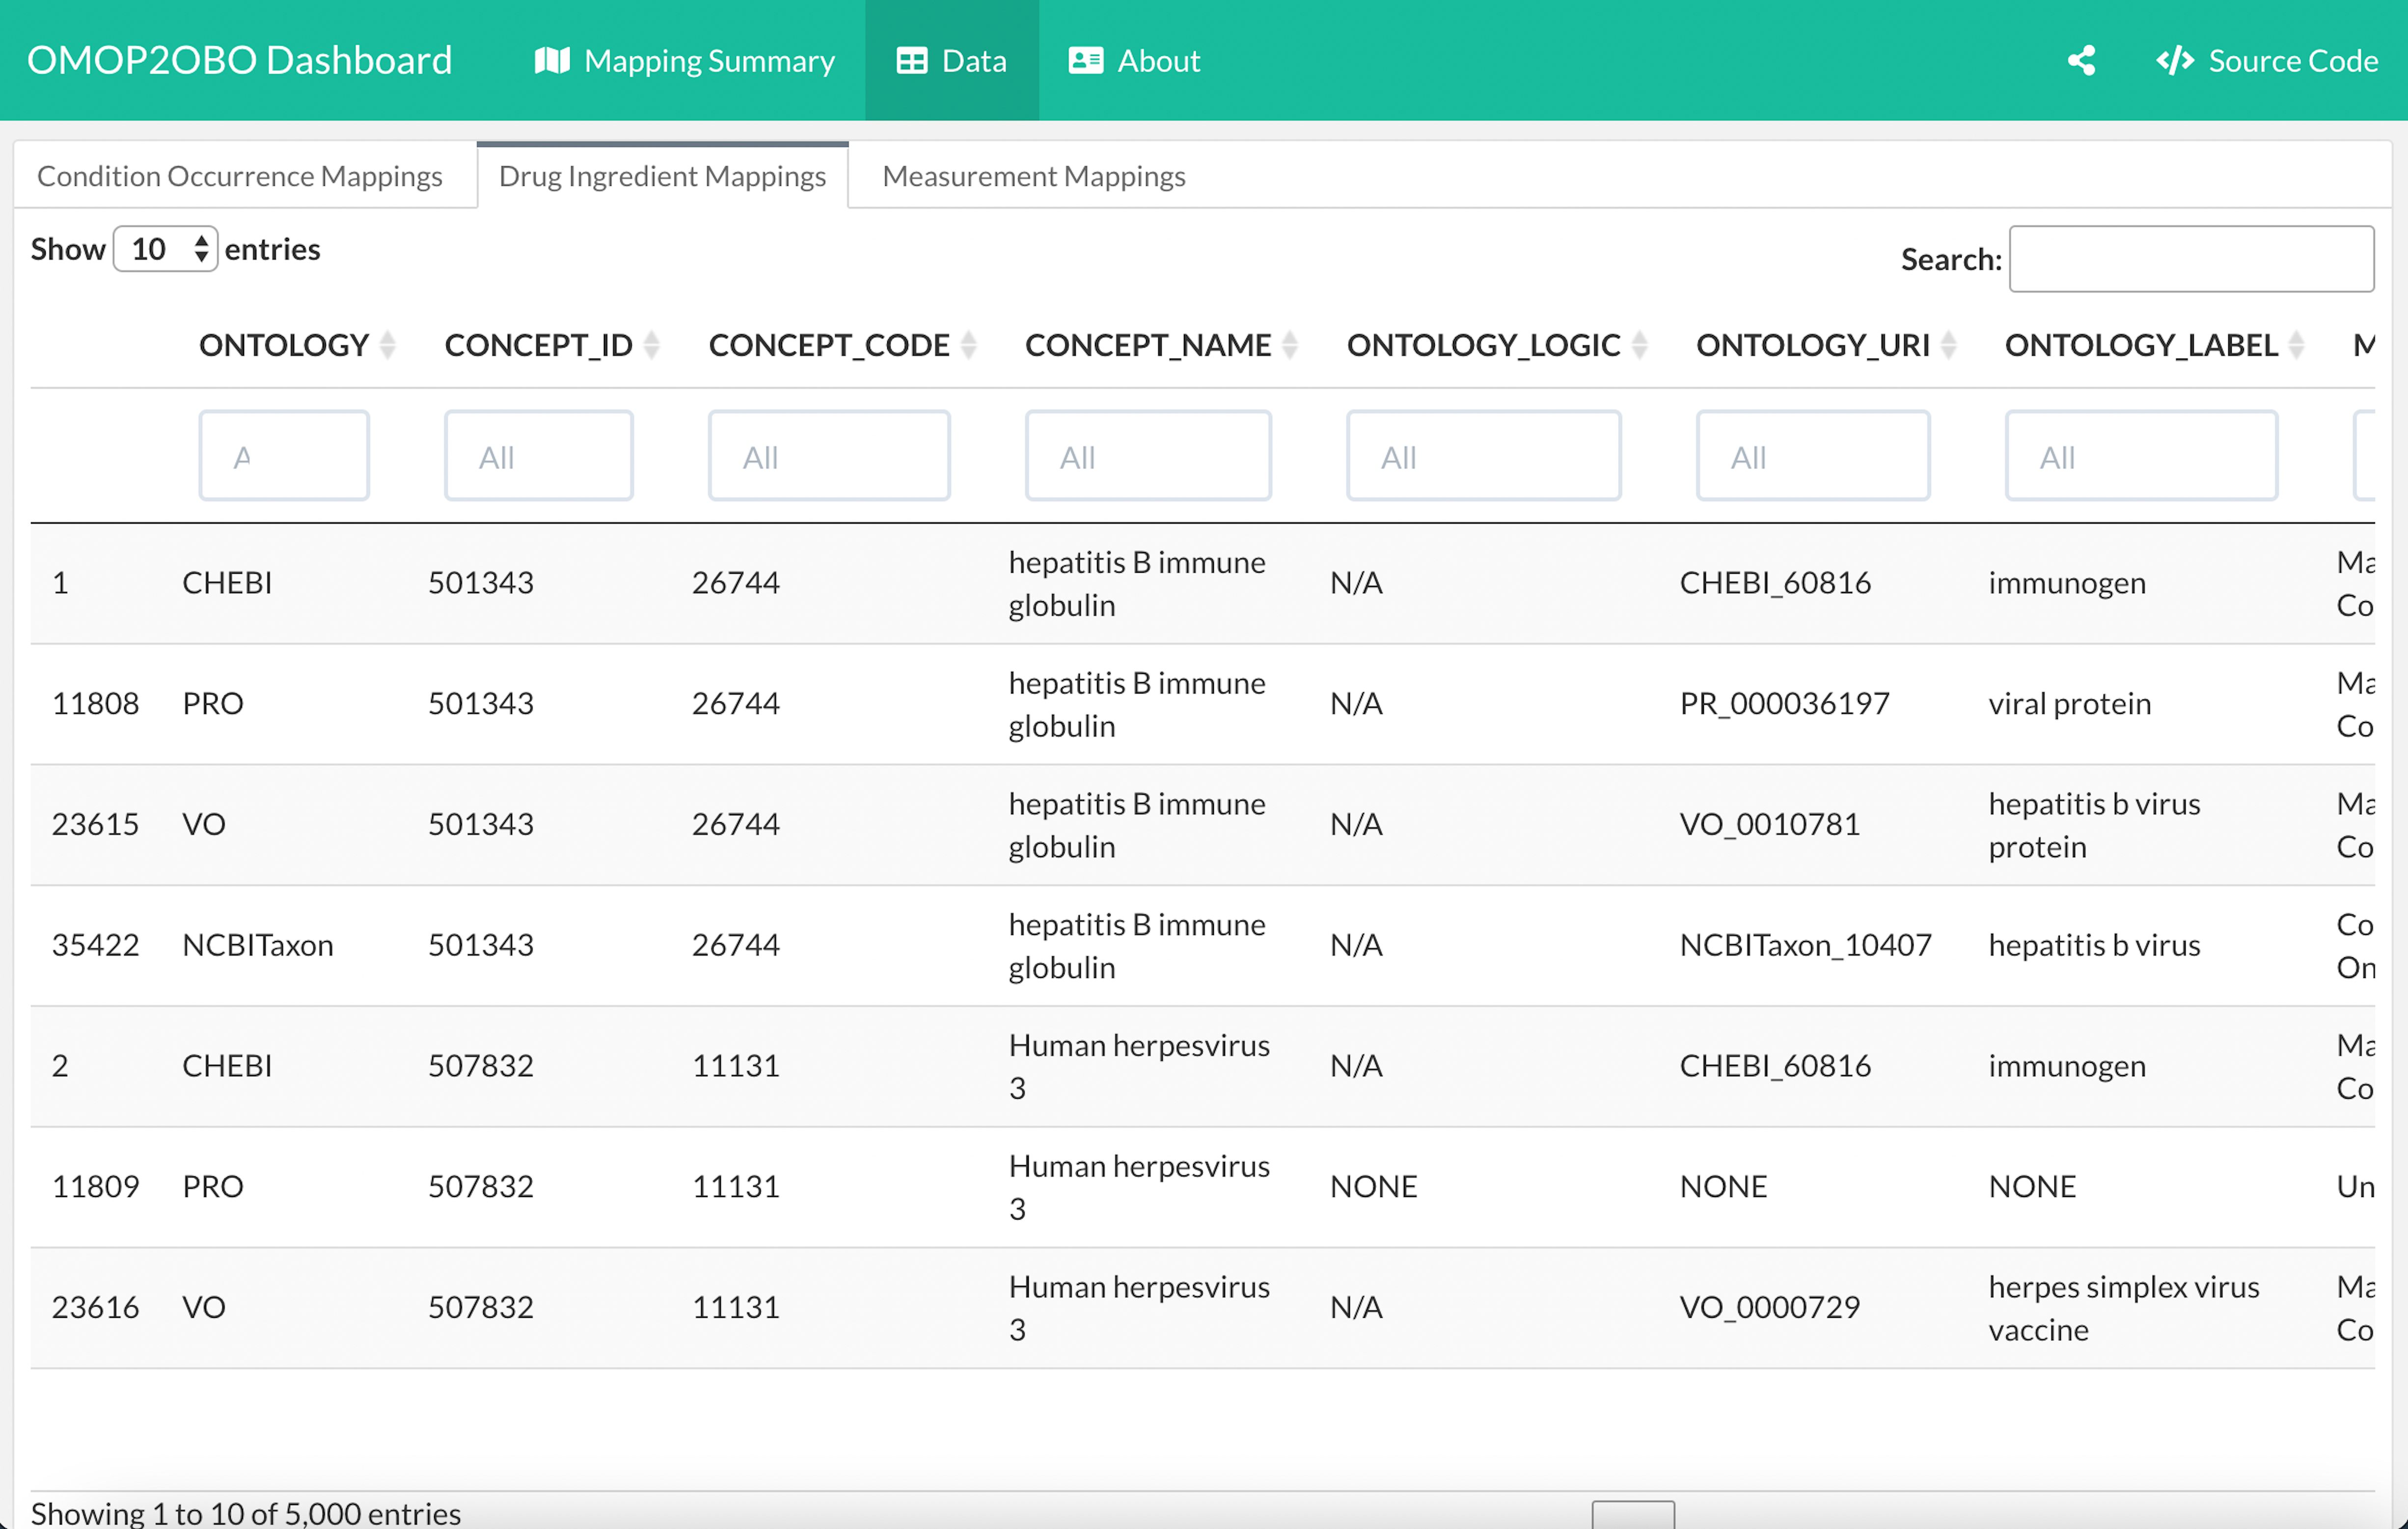Click the About ID card icon
Viewport: 2408px width, 1529px height.
(x=1086, y=61)
